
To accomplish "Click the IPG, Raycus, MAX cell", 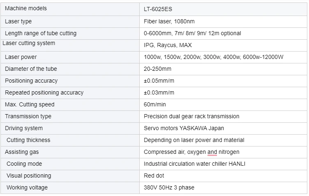I will click(x=223, y=45).
